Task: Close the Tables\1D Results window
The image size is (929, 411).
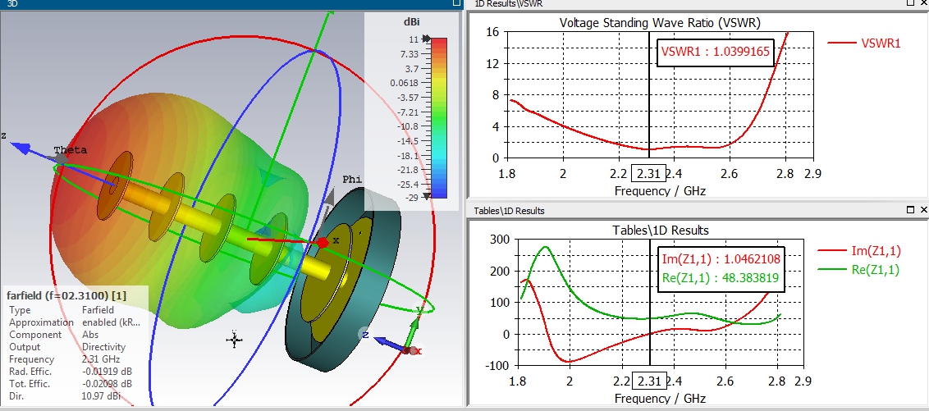Action: 923,210
